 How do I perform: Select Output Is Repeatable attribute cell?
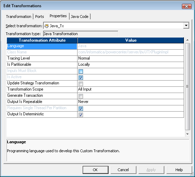click(x=42, y=102)
